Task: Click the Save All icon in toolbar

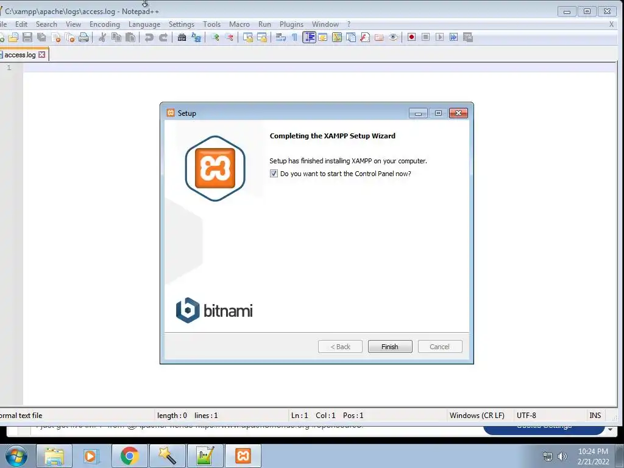Action: pyautogui.click(x=41, y=37)
